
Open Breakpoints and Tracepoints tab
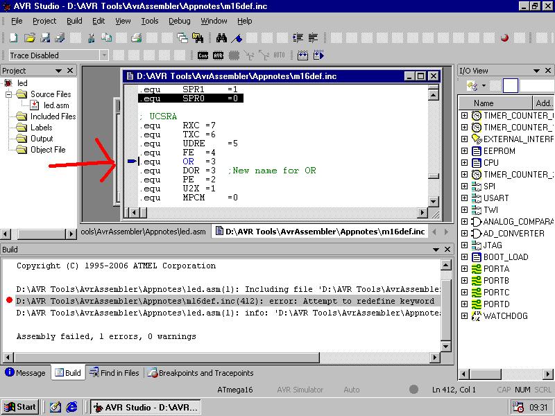200,373
